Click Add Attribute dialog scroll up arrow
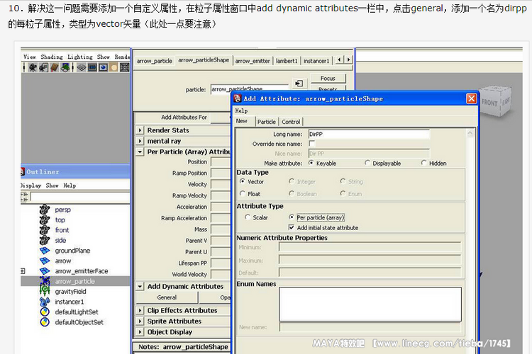Screen dimensions: 532x354 point(470,133)
